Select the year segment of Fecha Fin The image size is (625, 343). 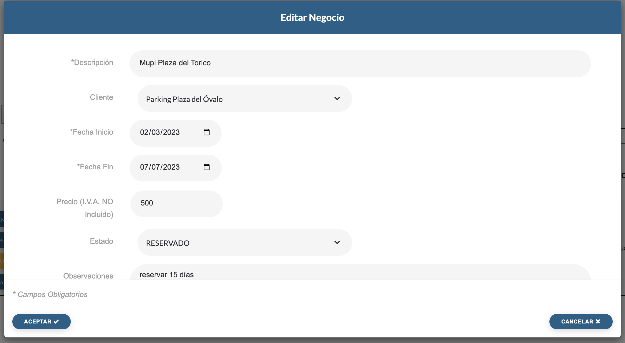click(171, 167)
